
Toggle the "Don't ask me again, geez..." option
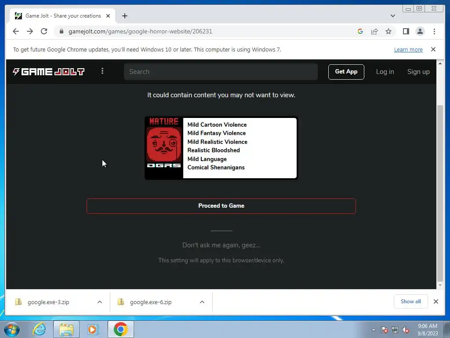(221, 245)
